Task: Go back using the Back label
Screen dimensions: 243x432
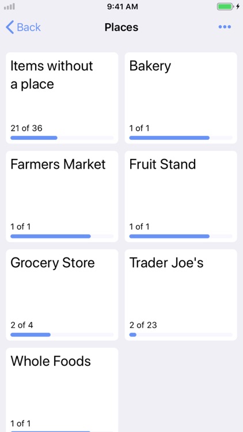Action: (x=29, y=27)
